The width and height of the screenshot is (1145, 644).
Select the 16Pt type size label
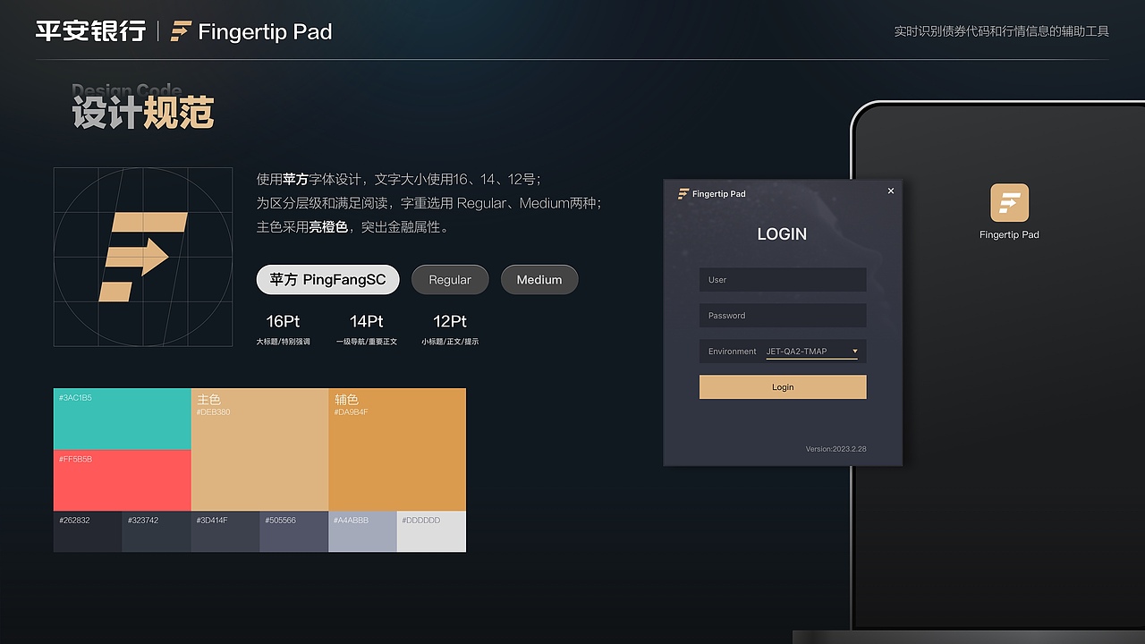pyautogui.click(x=283, y=321)
